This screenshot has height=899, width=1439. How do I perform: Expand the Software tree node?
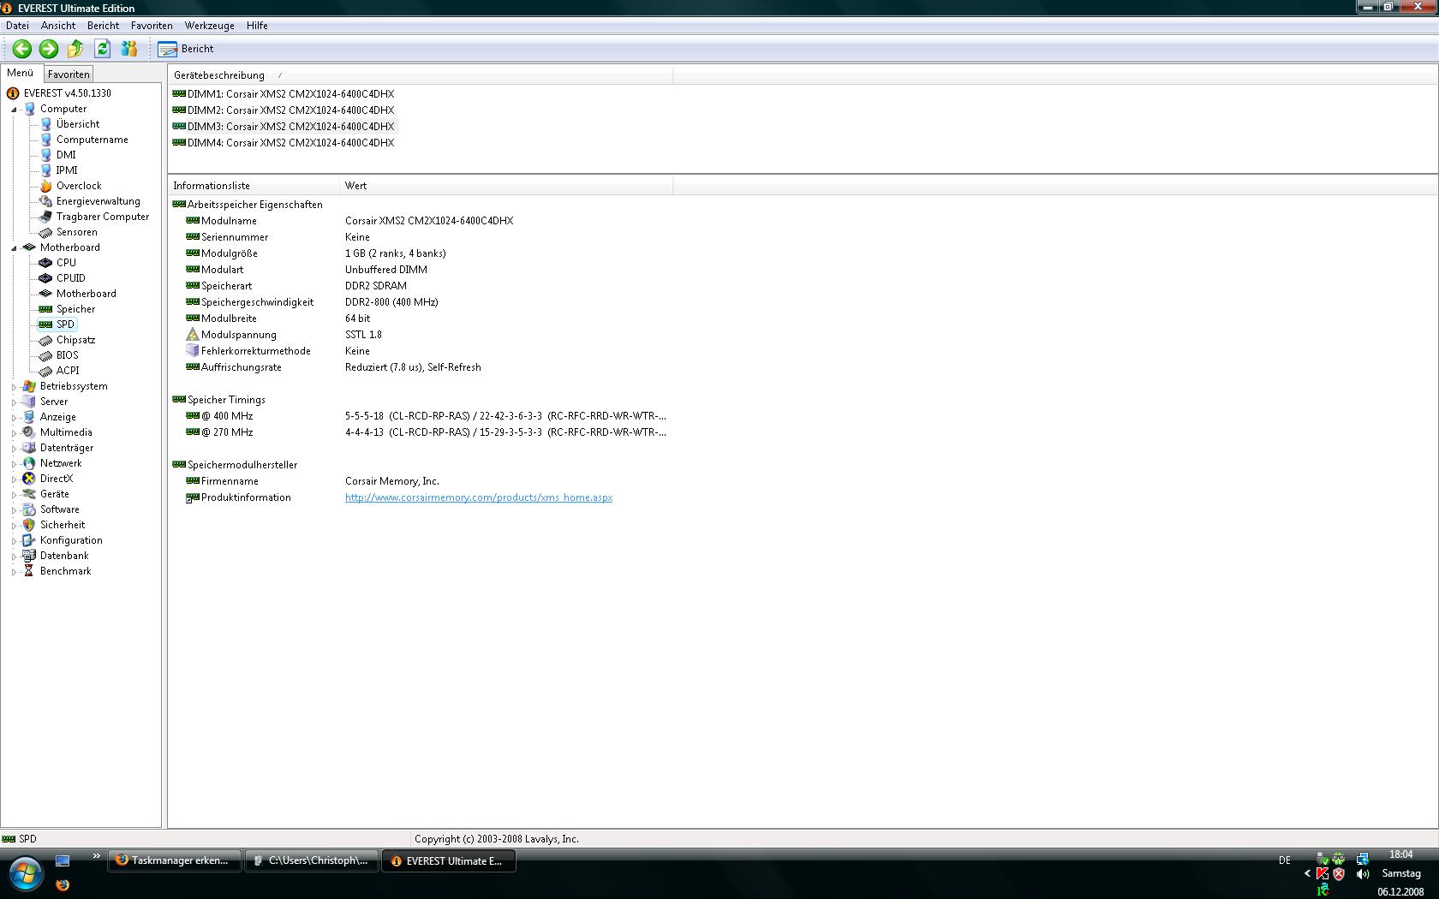(x=14, y=510)
